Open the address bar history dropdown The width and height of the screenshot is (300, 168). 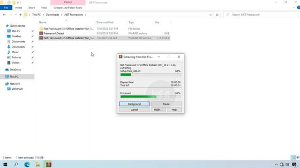(x=210, y=14)
